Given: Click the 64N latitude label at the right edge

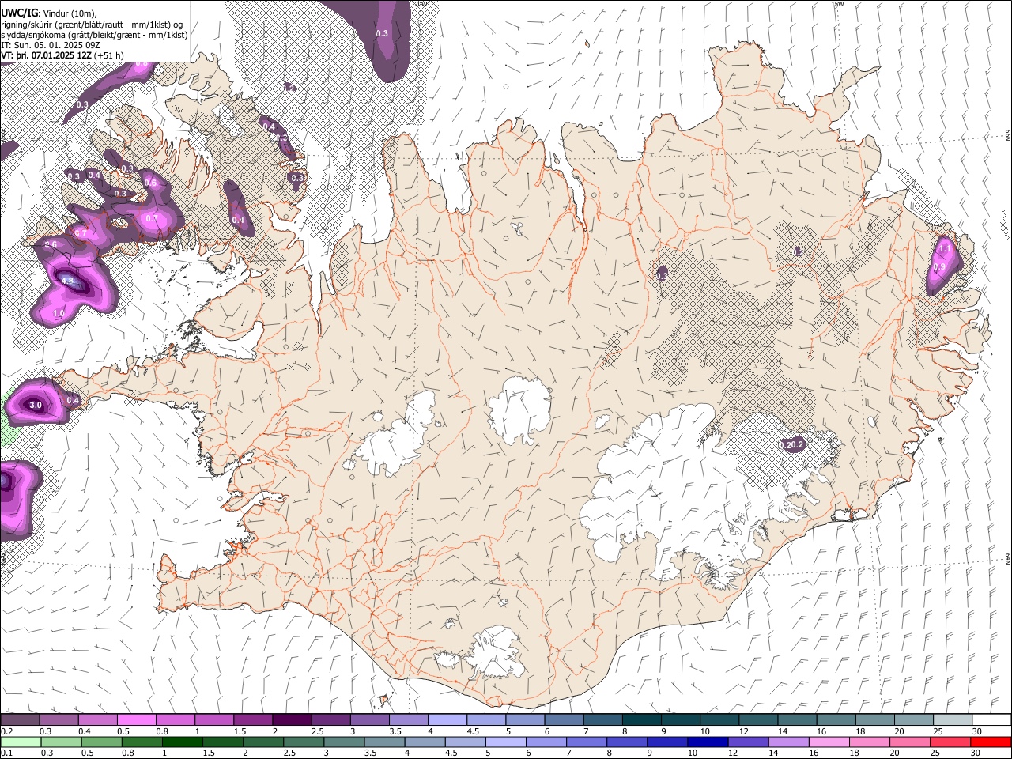Looking at the screenshot, I should pos(1008,558).
